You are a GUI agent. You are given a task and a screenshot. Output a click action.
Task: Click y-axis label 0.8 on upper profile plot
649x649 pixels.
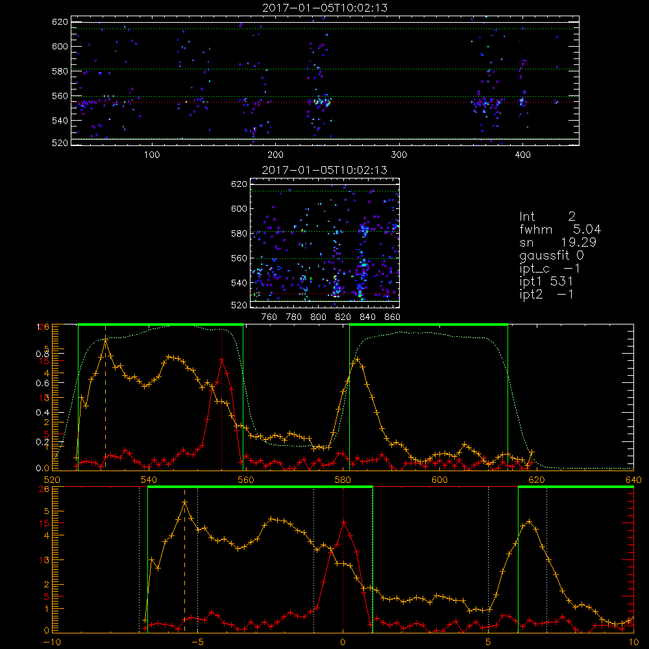[42, 354]
